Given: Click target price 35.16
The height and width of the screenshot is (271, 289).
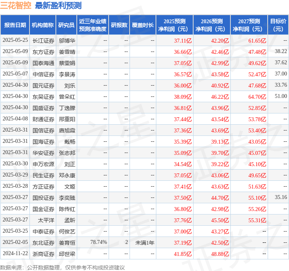Looking at the screenshot, I should tap(281, 197).
